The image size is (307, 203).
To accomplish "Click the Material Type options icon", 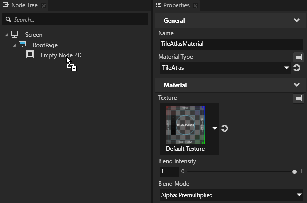I will (298, 57).
